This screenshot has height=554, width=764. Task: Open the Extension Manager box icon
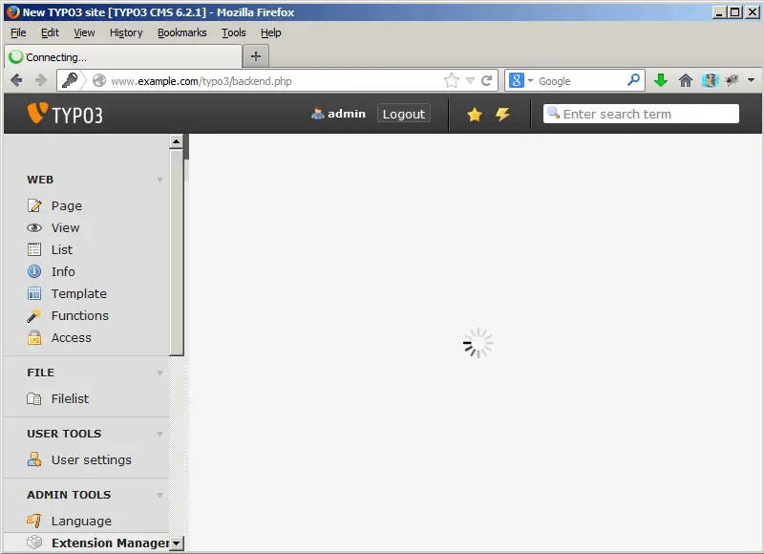[x=34, y=543]
